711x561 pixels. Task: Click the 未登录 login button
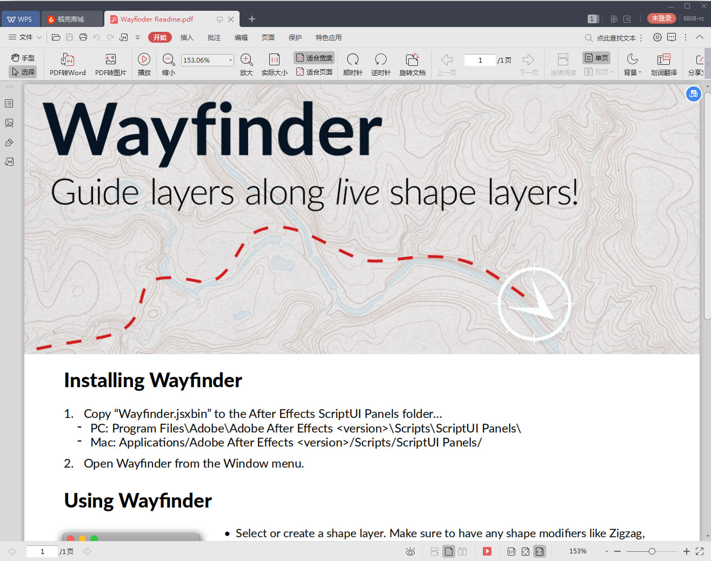(661, 18)
